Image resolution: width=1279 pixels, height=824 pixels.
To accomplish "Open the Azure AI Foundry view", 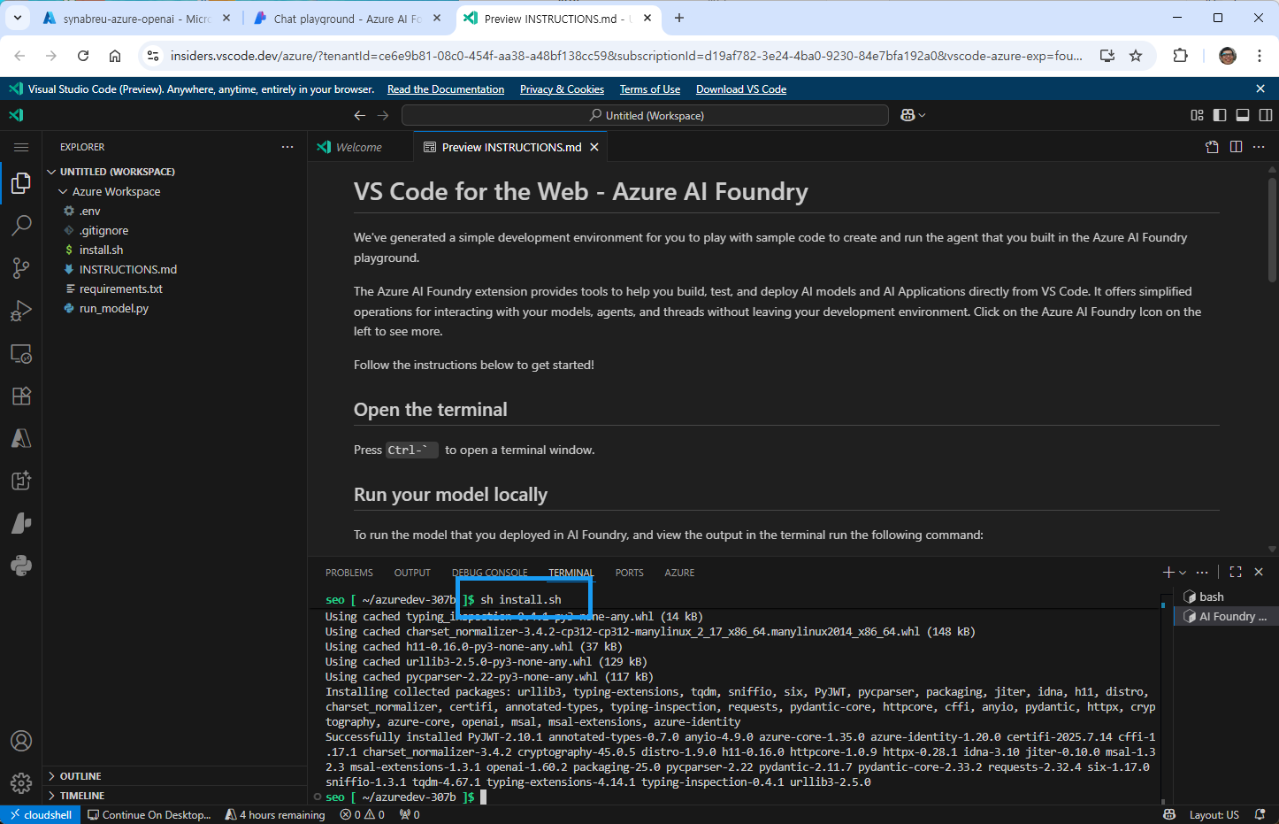I will (x=21, y=523).
